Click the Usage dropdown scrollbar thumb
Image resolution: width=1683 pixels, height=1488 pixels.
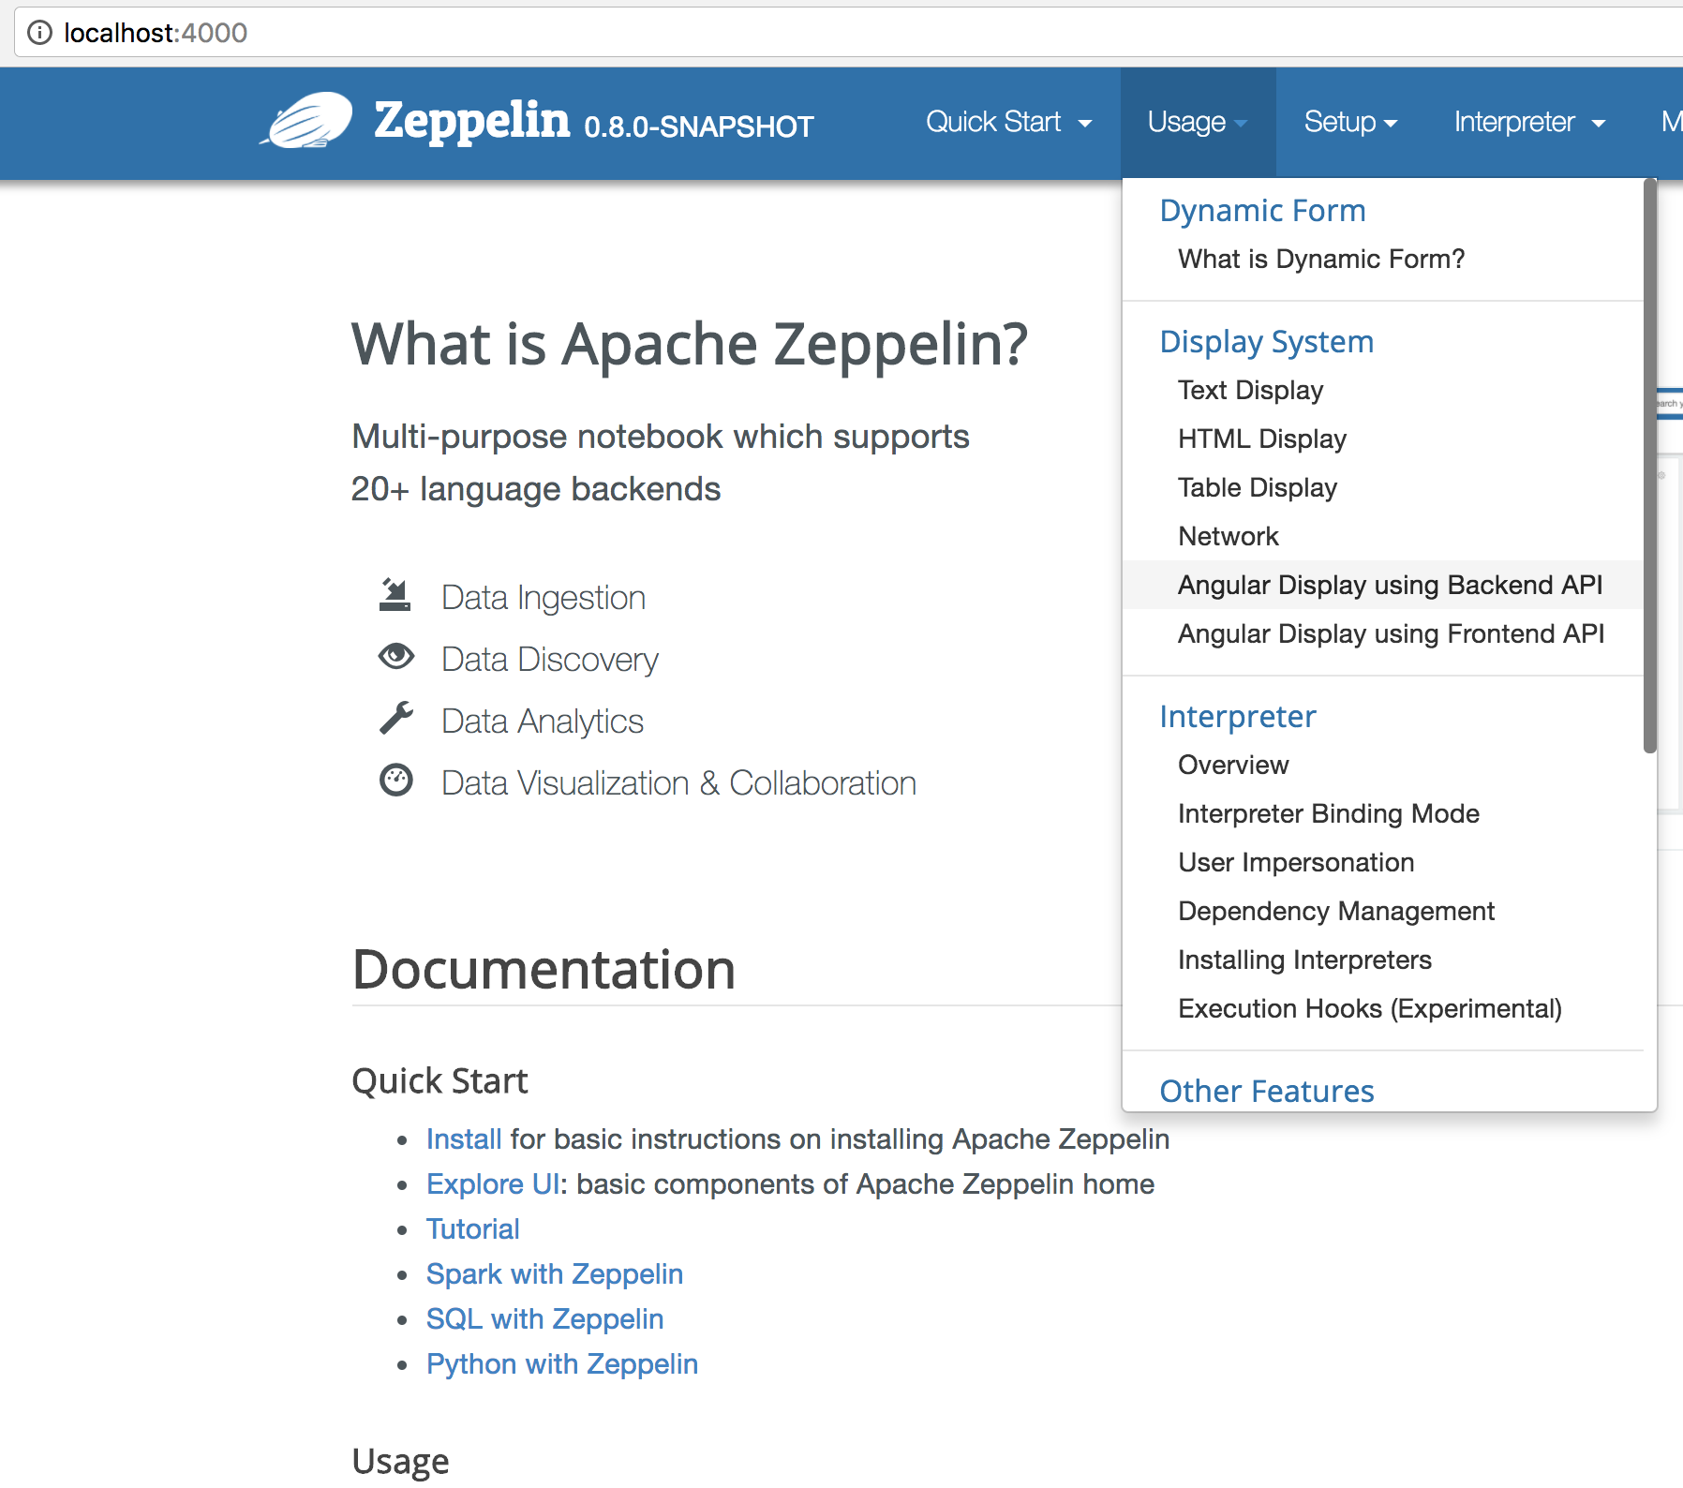click(x=1650, y=466)
